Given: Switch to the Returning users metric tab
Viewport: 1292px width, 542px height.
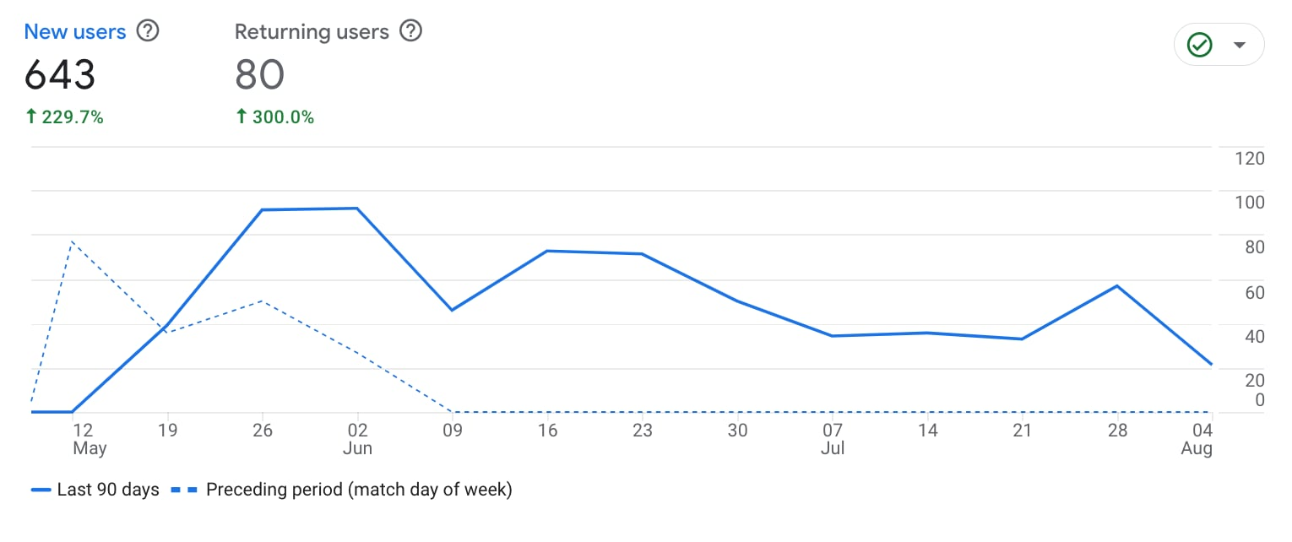Looking at the screenshot, I should point(312,32).
